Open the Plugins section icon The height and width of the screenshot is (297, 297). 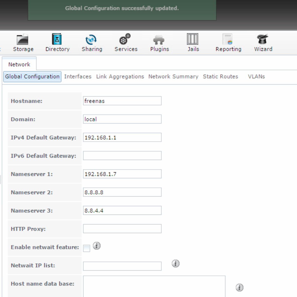tap(159, 40)
